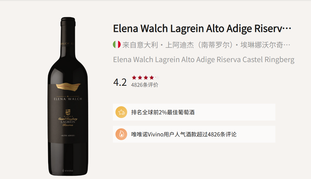
Task: Open the 4826条评价 reviews link
Action: point(145,85)
